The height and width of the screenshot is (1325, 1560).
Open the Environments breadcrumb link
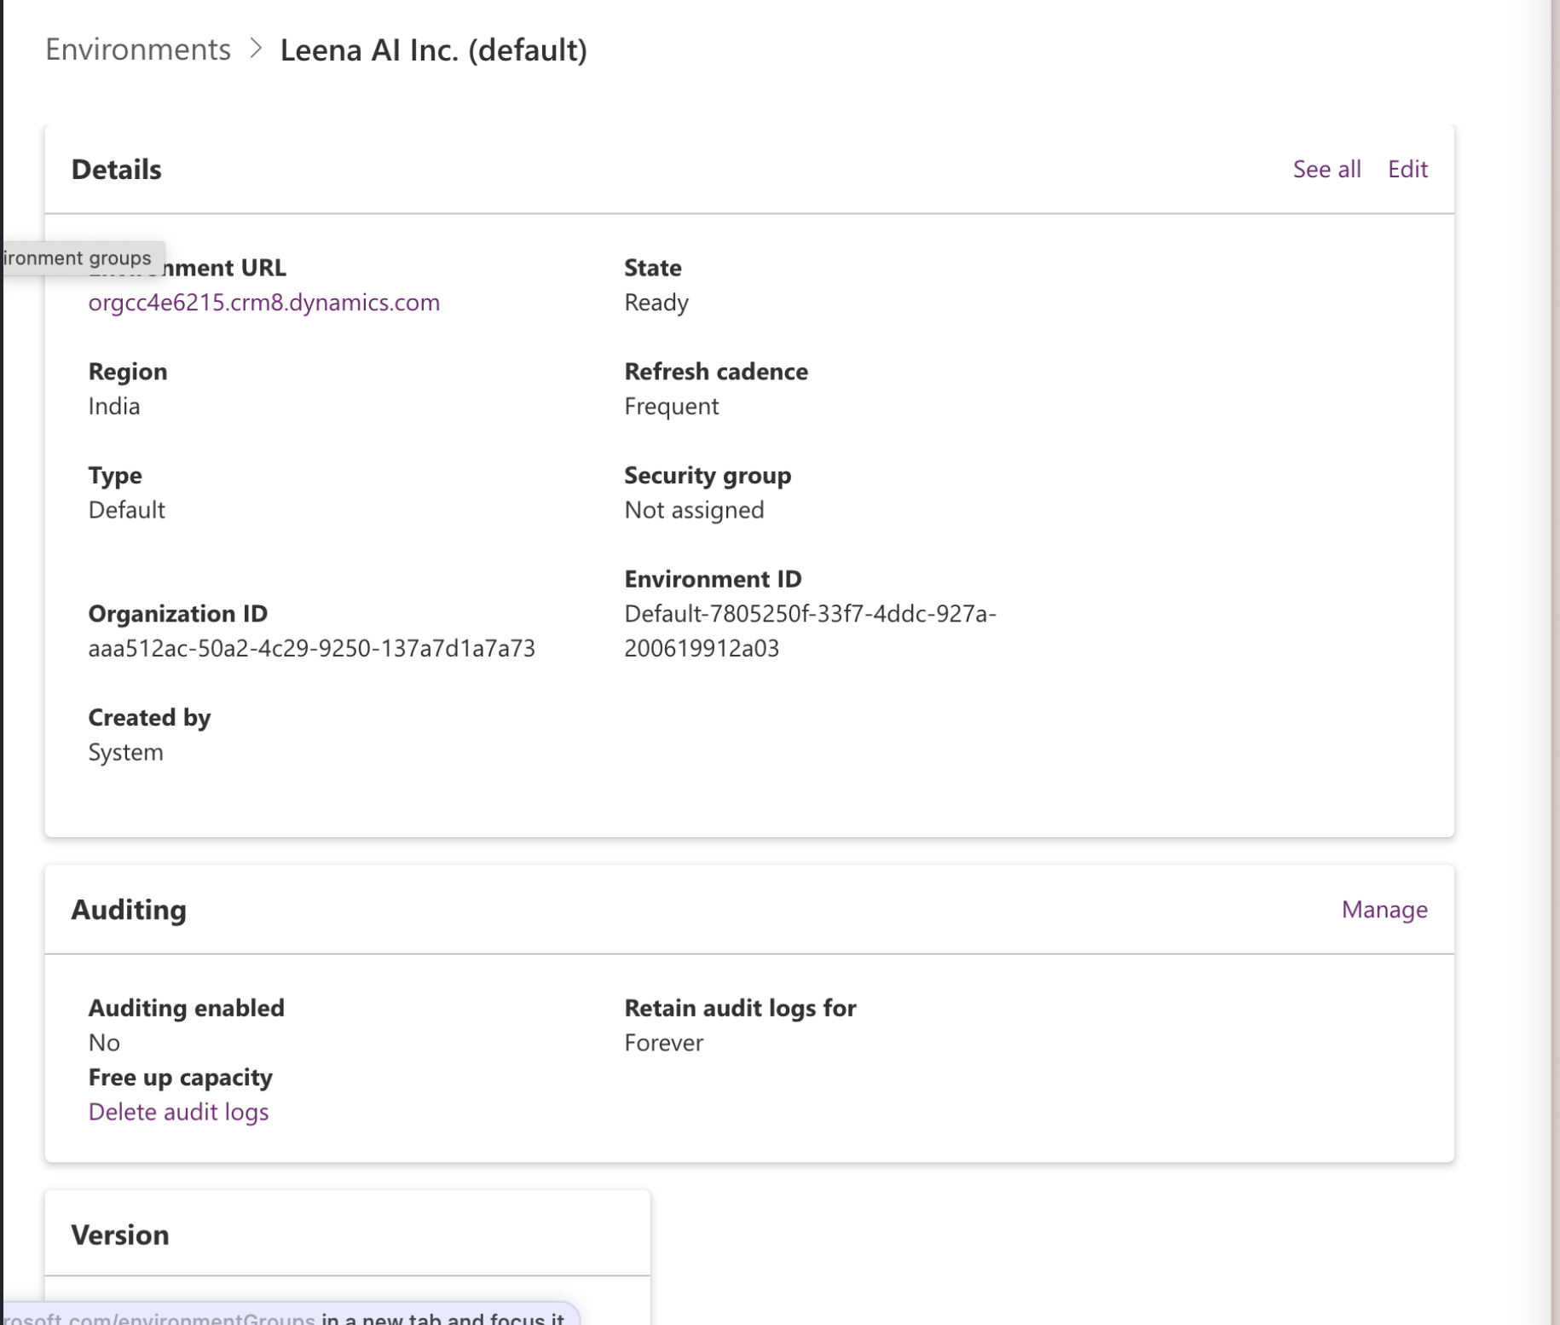point(138,49)
